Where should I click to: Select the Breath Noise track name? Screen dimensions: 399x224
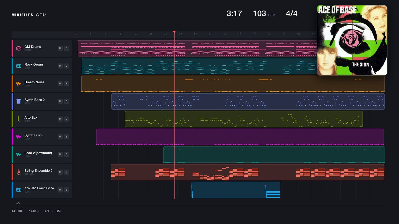34,82
